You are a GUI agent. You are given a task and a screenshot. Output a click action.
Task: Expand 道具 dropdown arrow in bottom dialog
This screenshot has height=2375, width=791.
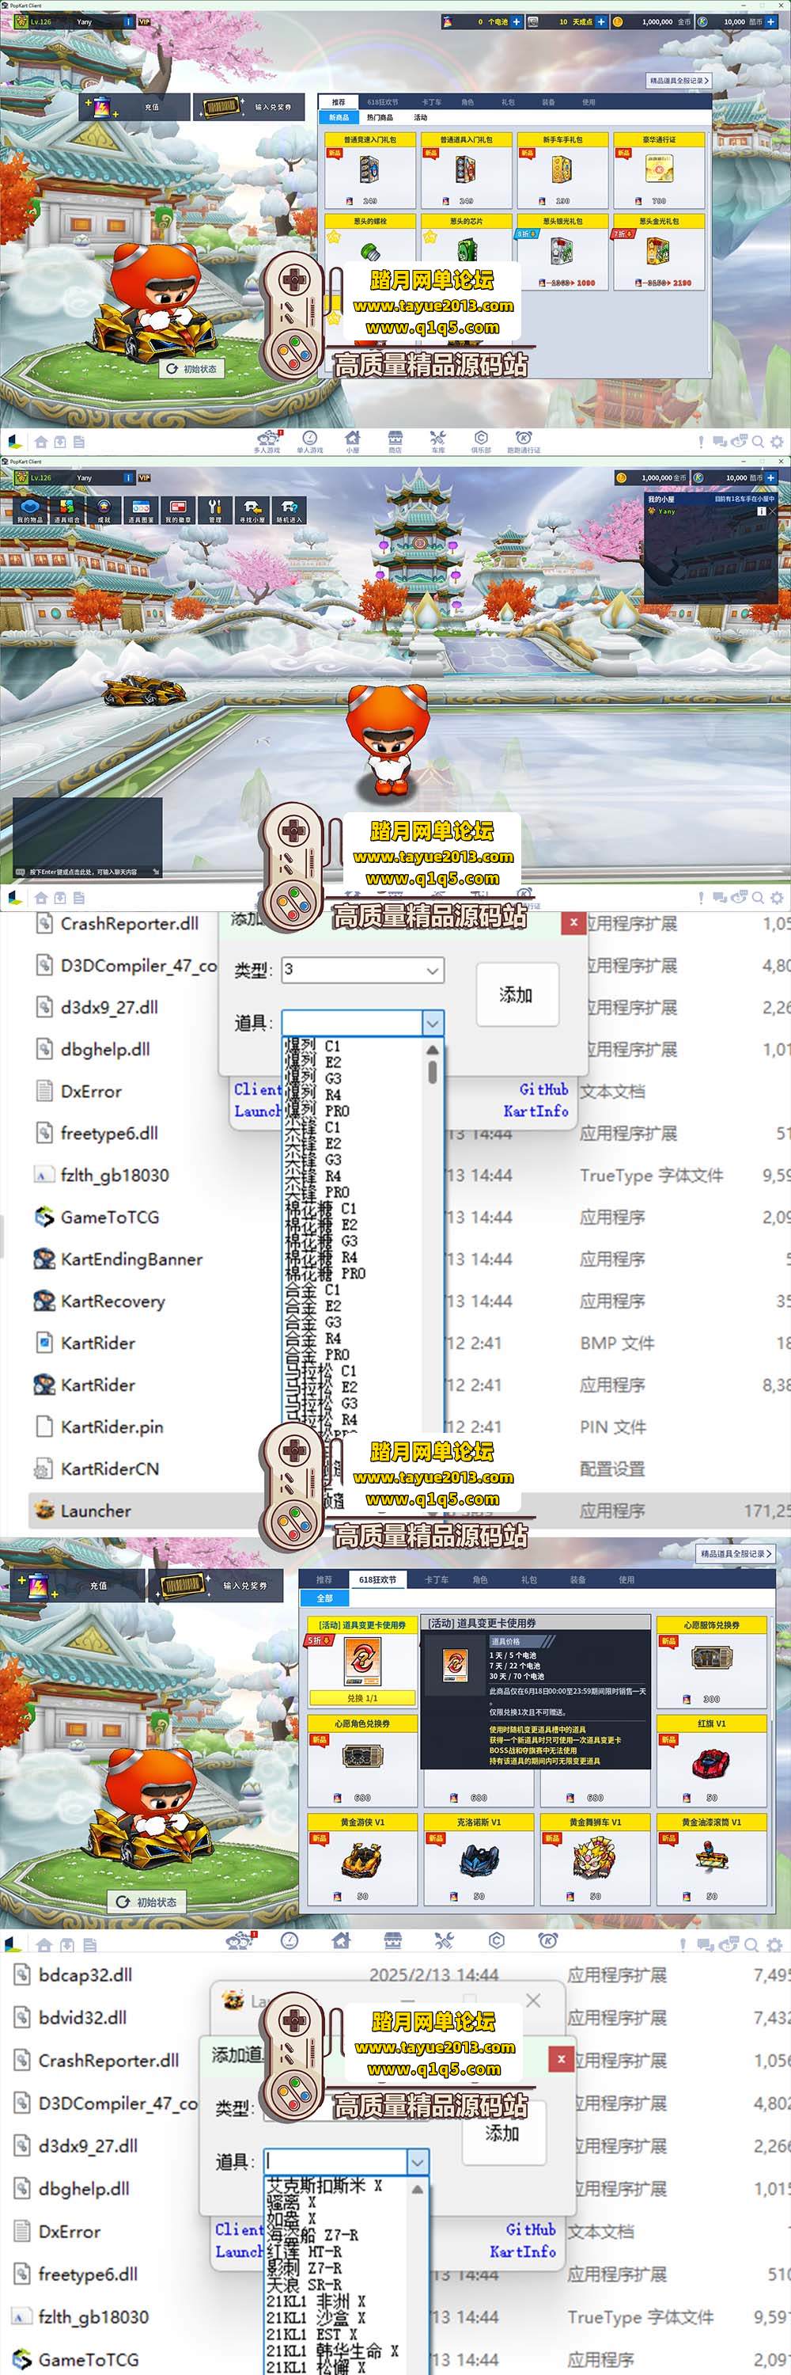point(417,2162)
